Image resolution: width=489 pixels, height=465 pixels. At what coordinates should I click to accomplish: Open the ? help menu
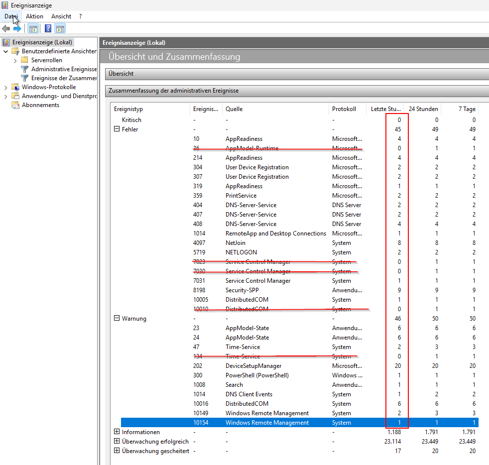81,16
